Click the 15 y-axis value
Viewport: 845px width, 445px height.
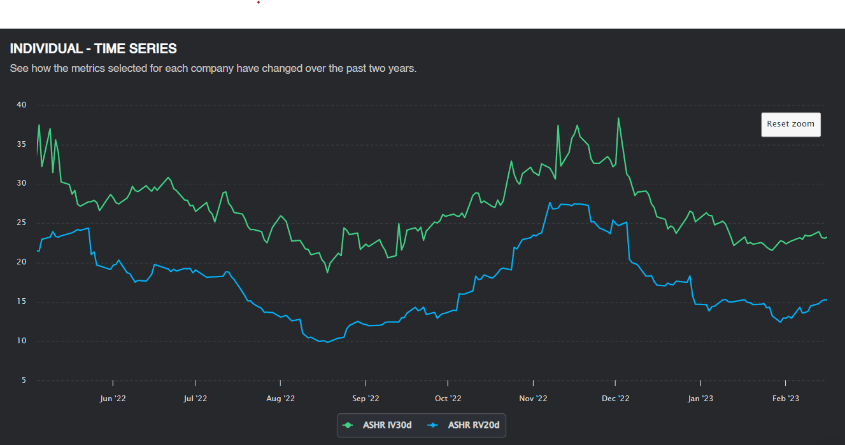(x=22, y=301)
